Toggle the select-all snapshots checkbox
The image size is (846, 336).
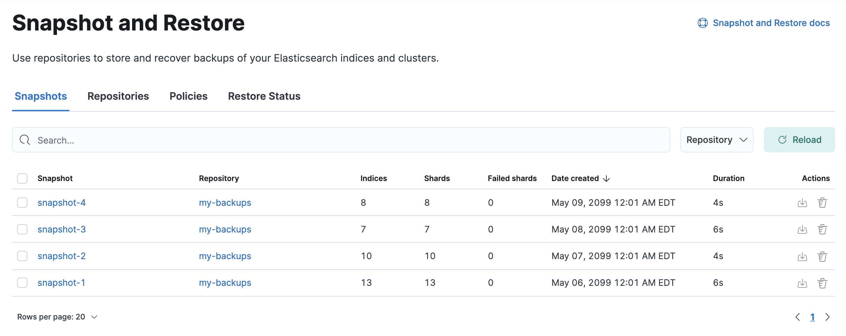coord(22,178)
